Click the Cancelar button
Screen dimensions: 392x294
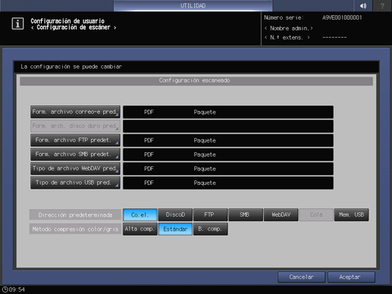tap(301, 277)
